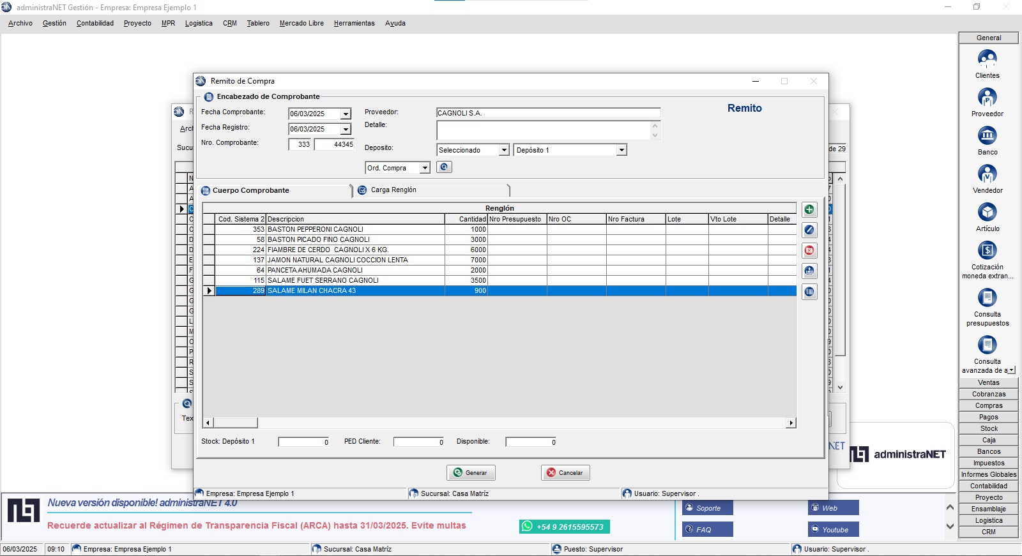Viewport: 1022px width, 556px height.
Task: Click the Generar button
Action: pos(471,473)
